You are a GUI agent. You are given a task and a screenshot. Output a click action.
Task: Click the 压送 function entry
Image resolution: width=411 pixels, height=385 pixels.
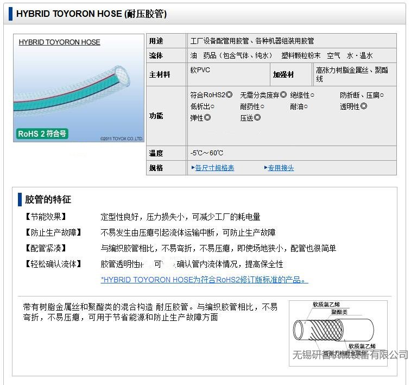(x=250, y=118)
